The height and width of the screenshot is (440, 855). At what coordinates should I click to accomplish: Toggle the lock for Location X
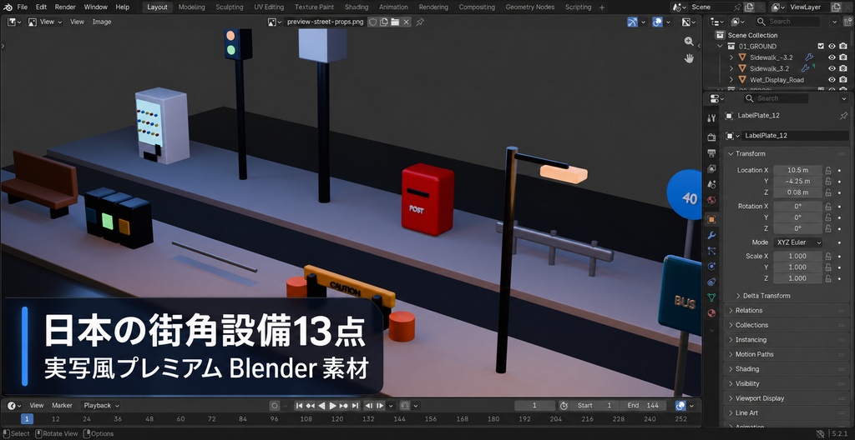(x=828, y=171)
